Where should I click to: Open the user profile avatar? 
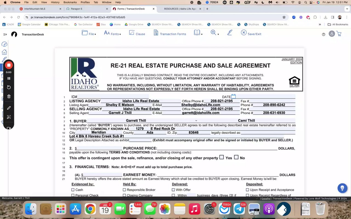pos(332,34)
